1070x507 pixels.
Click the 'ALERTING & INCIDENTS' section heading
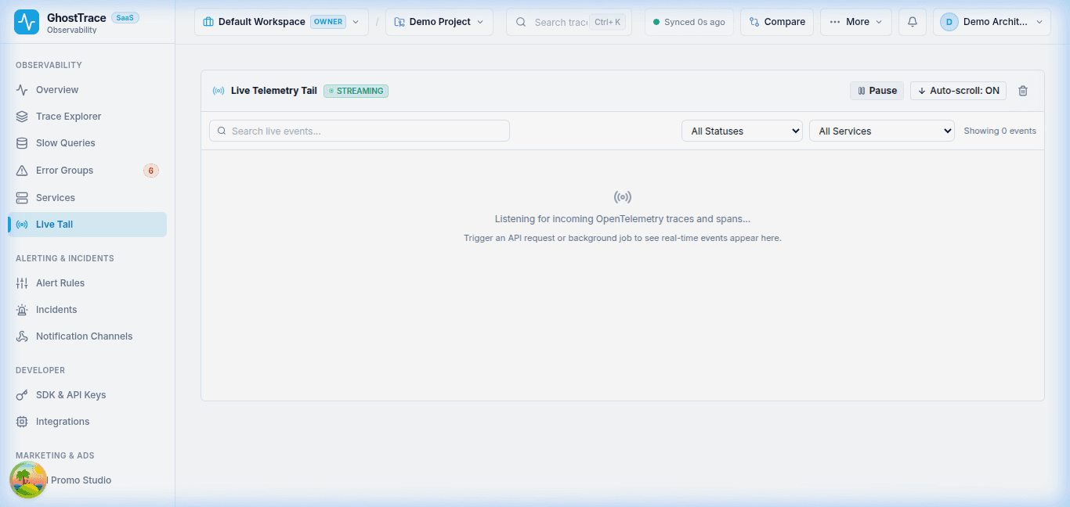pyautogui.click(x=65, y=258)
